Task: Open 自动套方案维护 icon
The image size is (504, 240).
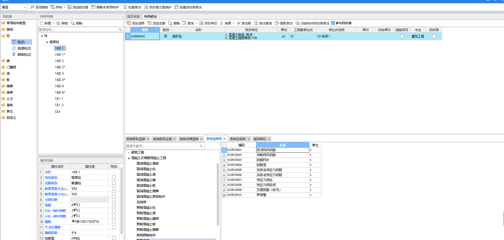Action: tap(146, 7)
